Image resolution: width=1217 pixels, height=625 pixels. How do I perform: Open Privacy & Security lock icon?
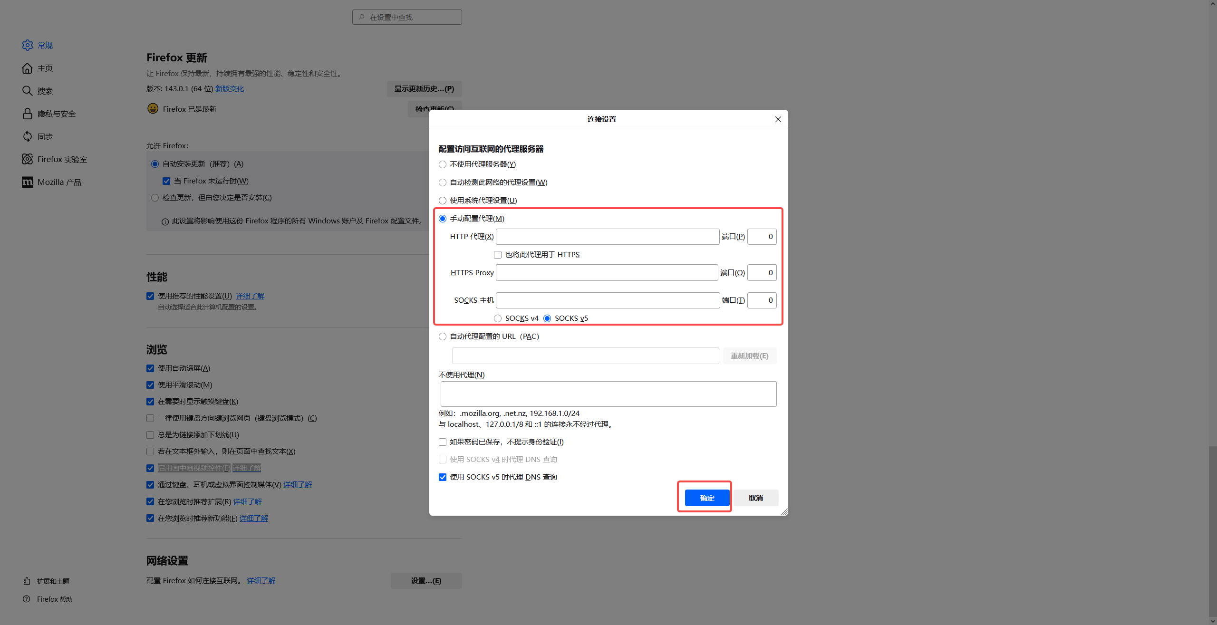tap(27, 114)
